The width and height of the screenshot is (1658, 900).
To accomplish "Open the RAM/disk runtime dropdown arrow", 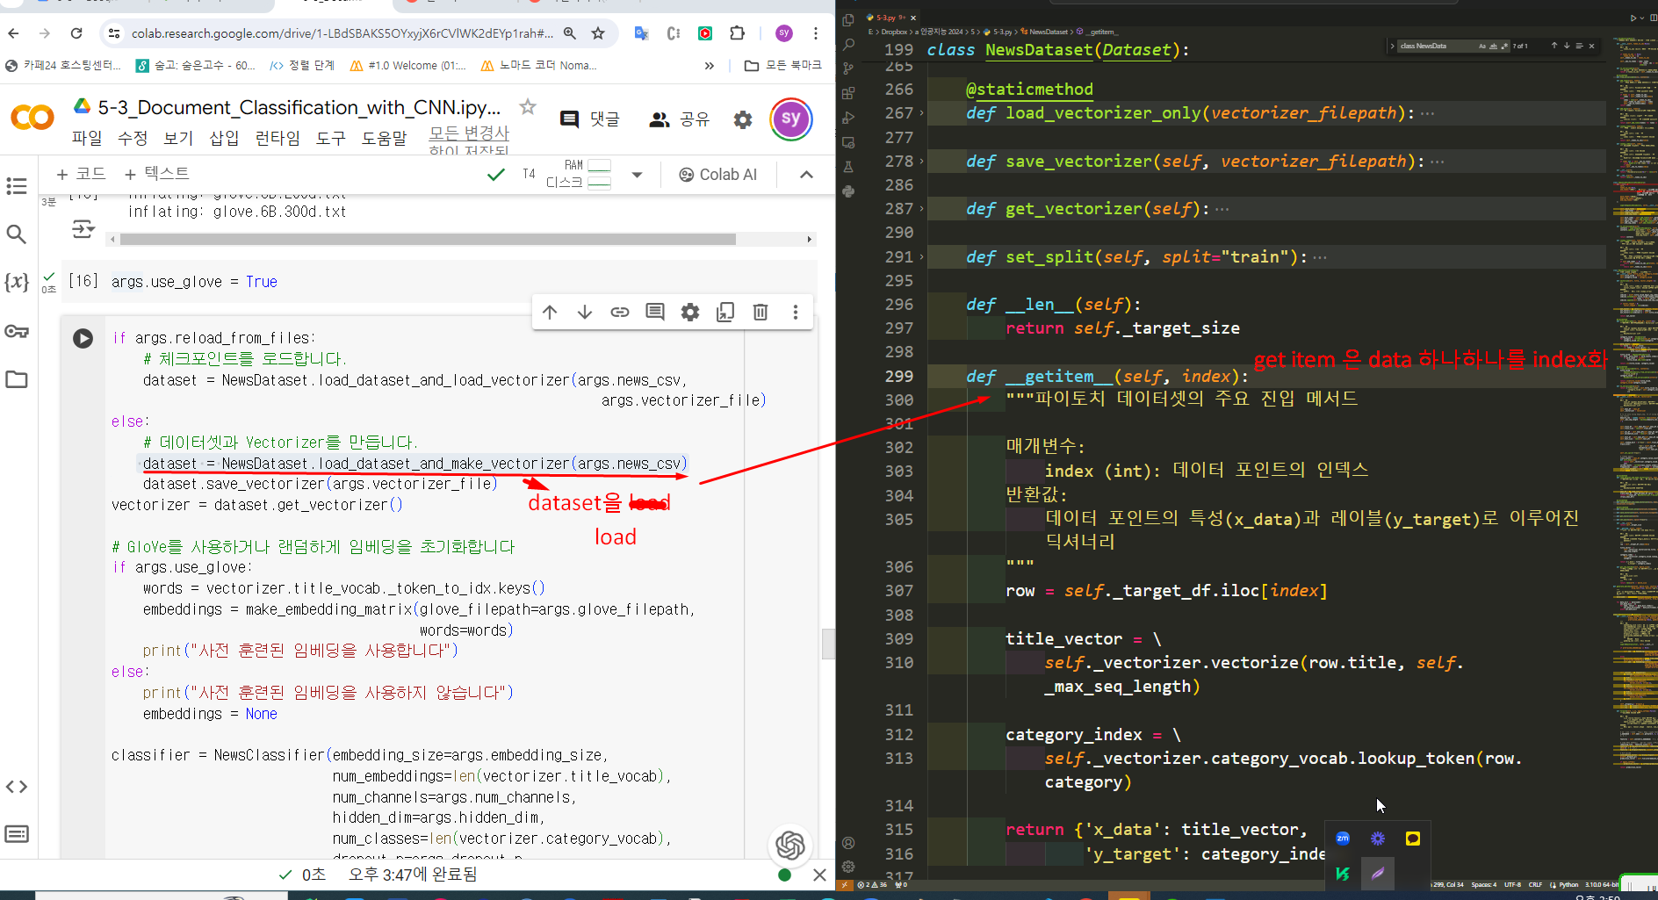I will coord(637,175).
